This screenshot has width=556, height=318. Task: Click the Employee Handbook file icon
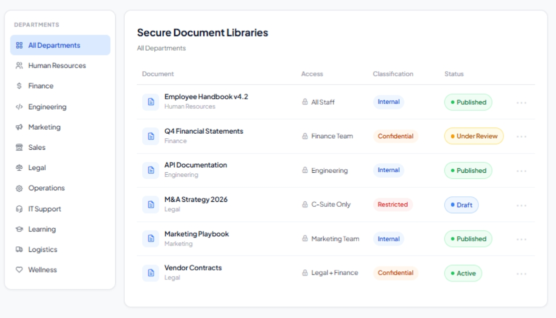pyautogui.click(x=151, y=102)
